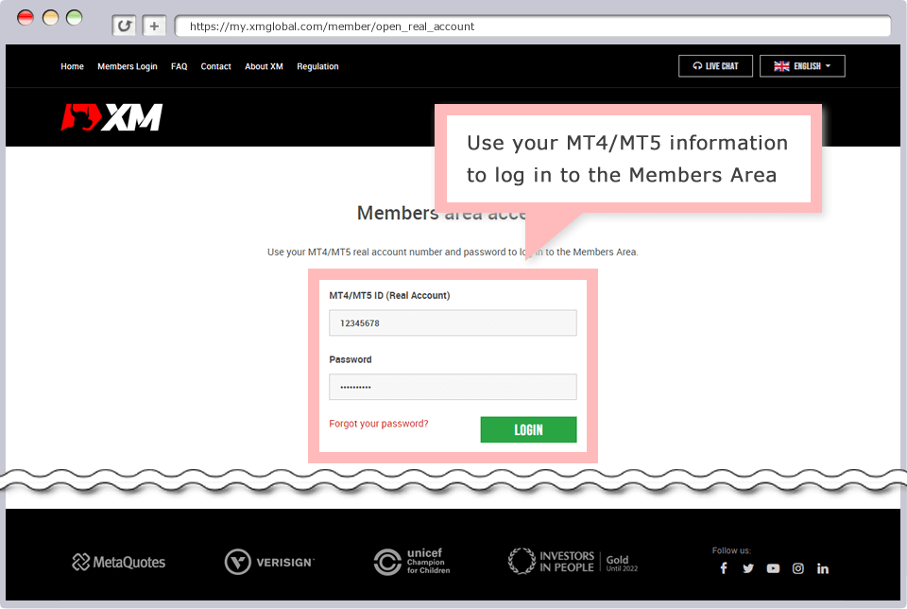Open the Twitter icon under Follow us
Image resolution: width=907 pixels, height=609 pixels.
click(748, 568)
